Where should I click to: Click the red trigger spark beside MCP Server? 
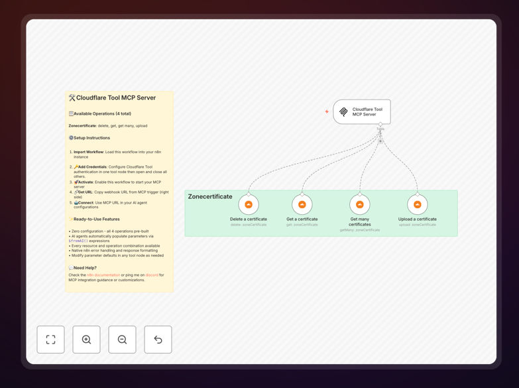[327, 111]
